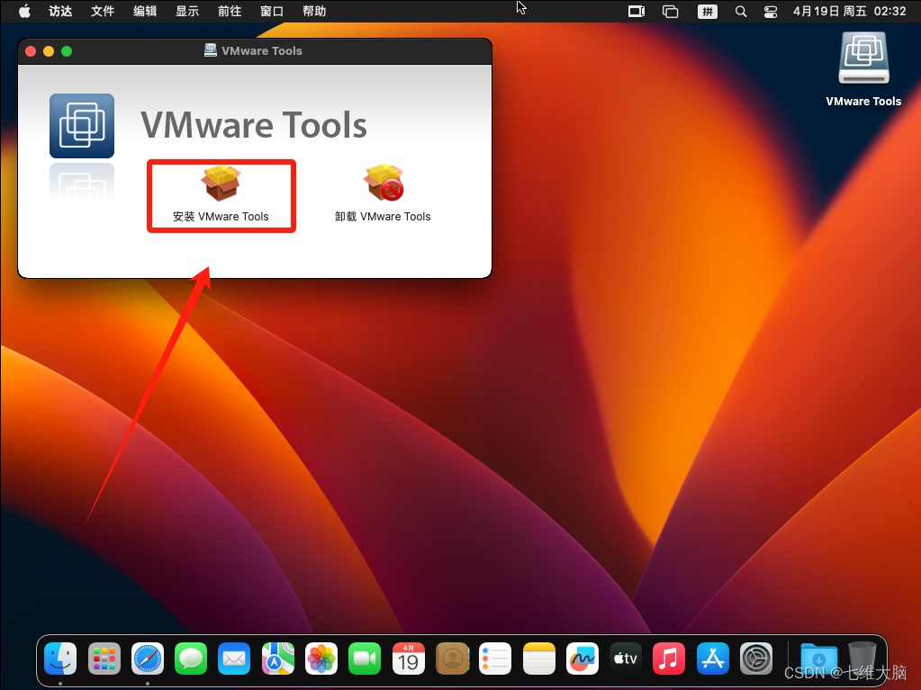
Task: Open Music from the Dock
Action: [669, 659]
